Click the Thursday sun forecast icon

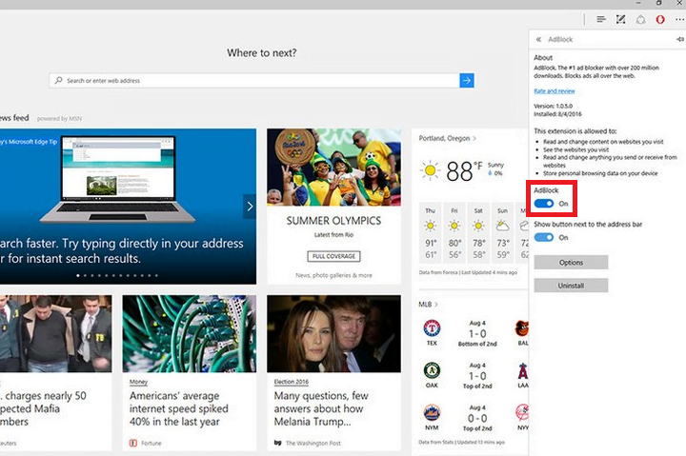point(431,226)
